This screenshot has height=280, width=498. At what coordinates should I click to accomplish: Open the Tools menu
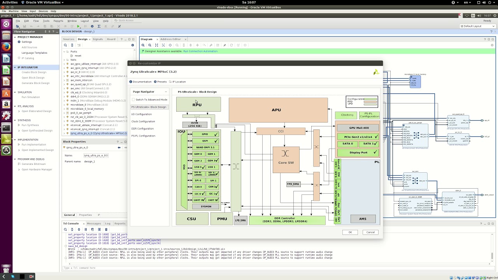pyautogui.click(x=46, y=21)
